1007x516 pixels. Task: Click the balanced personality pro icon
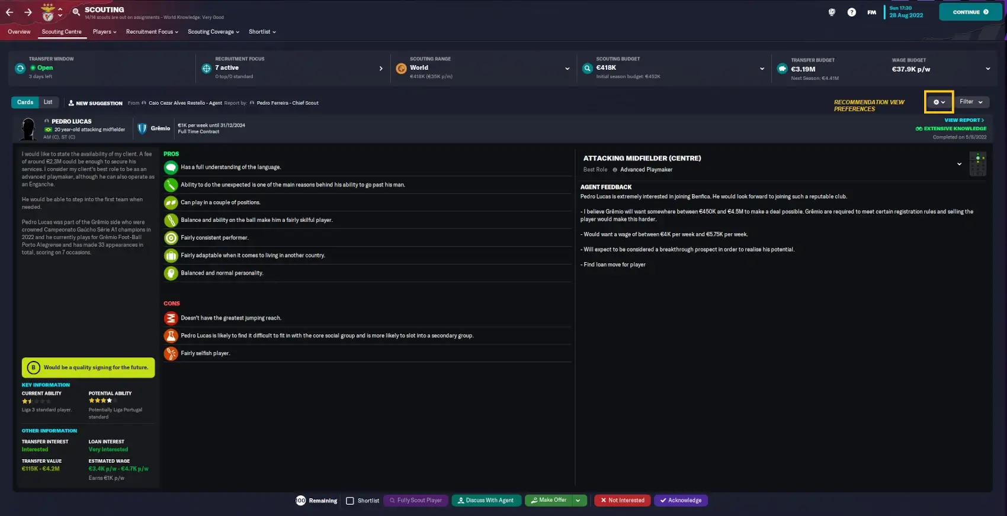coord(171,273)
